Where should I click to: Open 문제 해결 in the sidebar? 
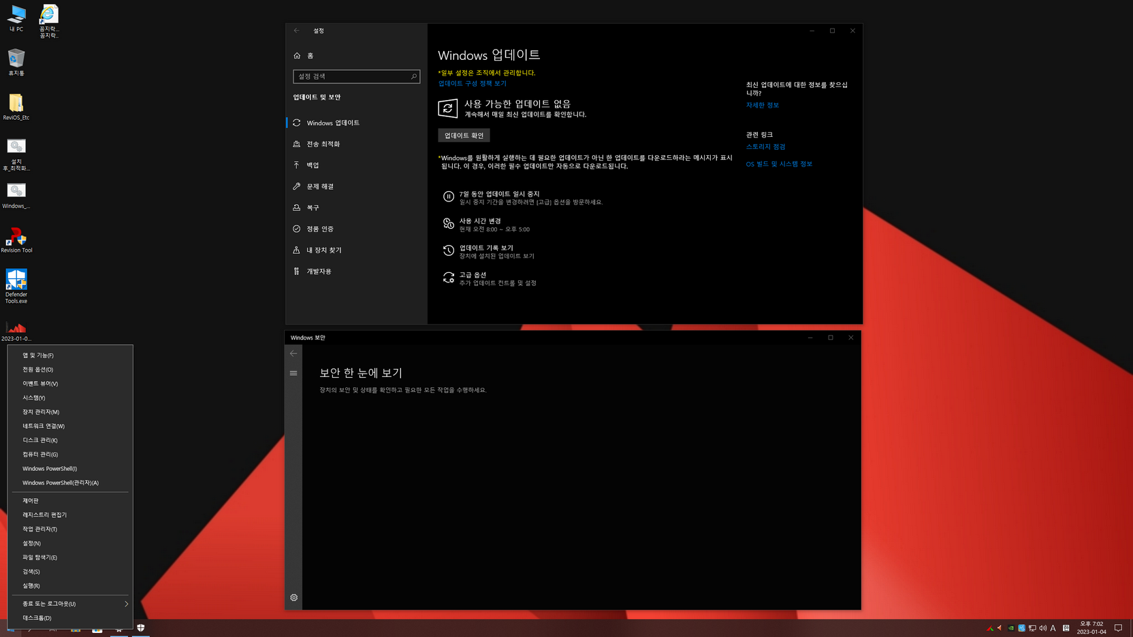click(x=355, y=186)
